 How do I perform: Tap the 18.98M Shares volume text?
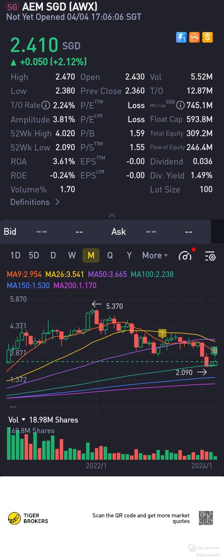54,420
